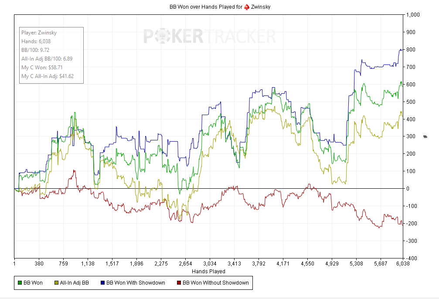
Task: Click the x-axis label 3,792
Action: click(259, 263)
